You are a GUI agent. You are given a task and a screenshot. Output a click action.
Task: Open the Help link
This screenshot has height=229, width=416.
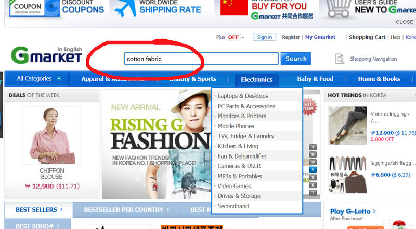pos(395,37)
